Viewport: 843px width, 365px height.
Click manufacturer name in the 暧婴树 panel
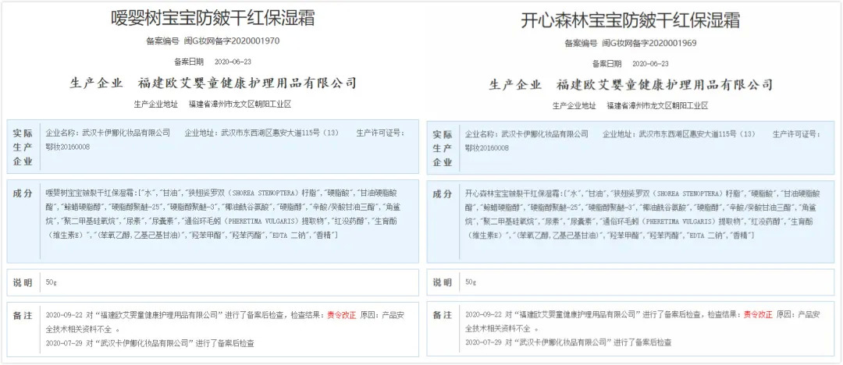point(248,83)
